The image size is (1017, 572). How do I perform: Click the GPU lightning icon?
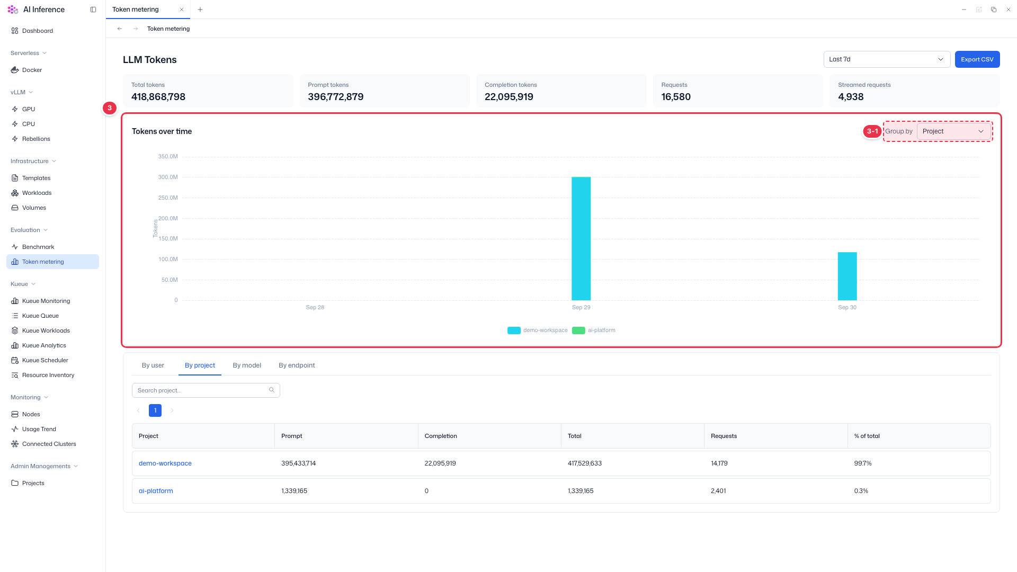pos(15,109)
